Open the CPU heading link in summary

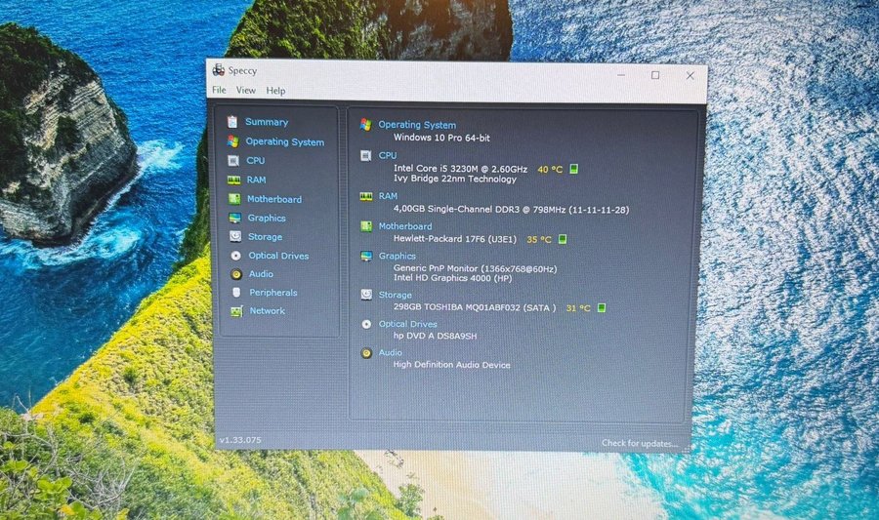coord(388,155)
